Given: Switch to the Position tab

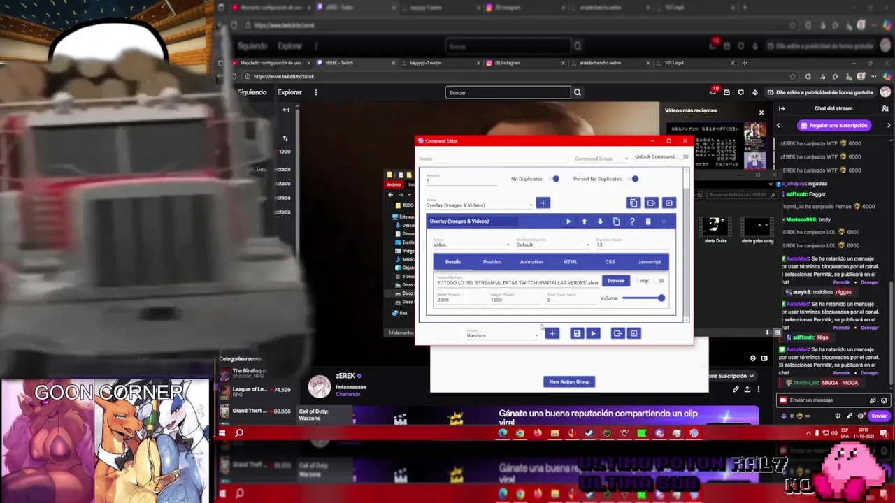Looking at the screenshot, I should 492,262.
